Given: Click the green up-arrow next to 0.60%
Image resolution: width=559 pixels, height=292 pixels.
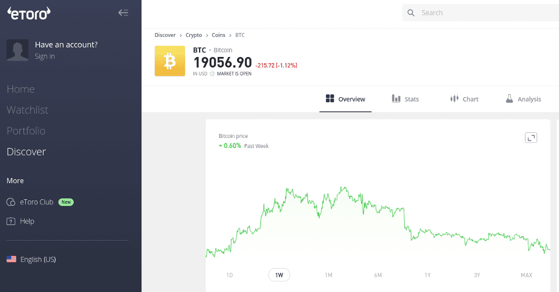Looking at the screenshot, I should (221, 146).
